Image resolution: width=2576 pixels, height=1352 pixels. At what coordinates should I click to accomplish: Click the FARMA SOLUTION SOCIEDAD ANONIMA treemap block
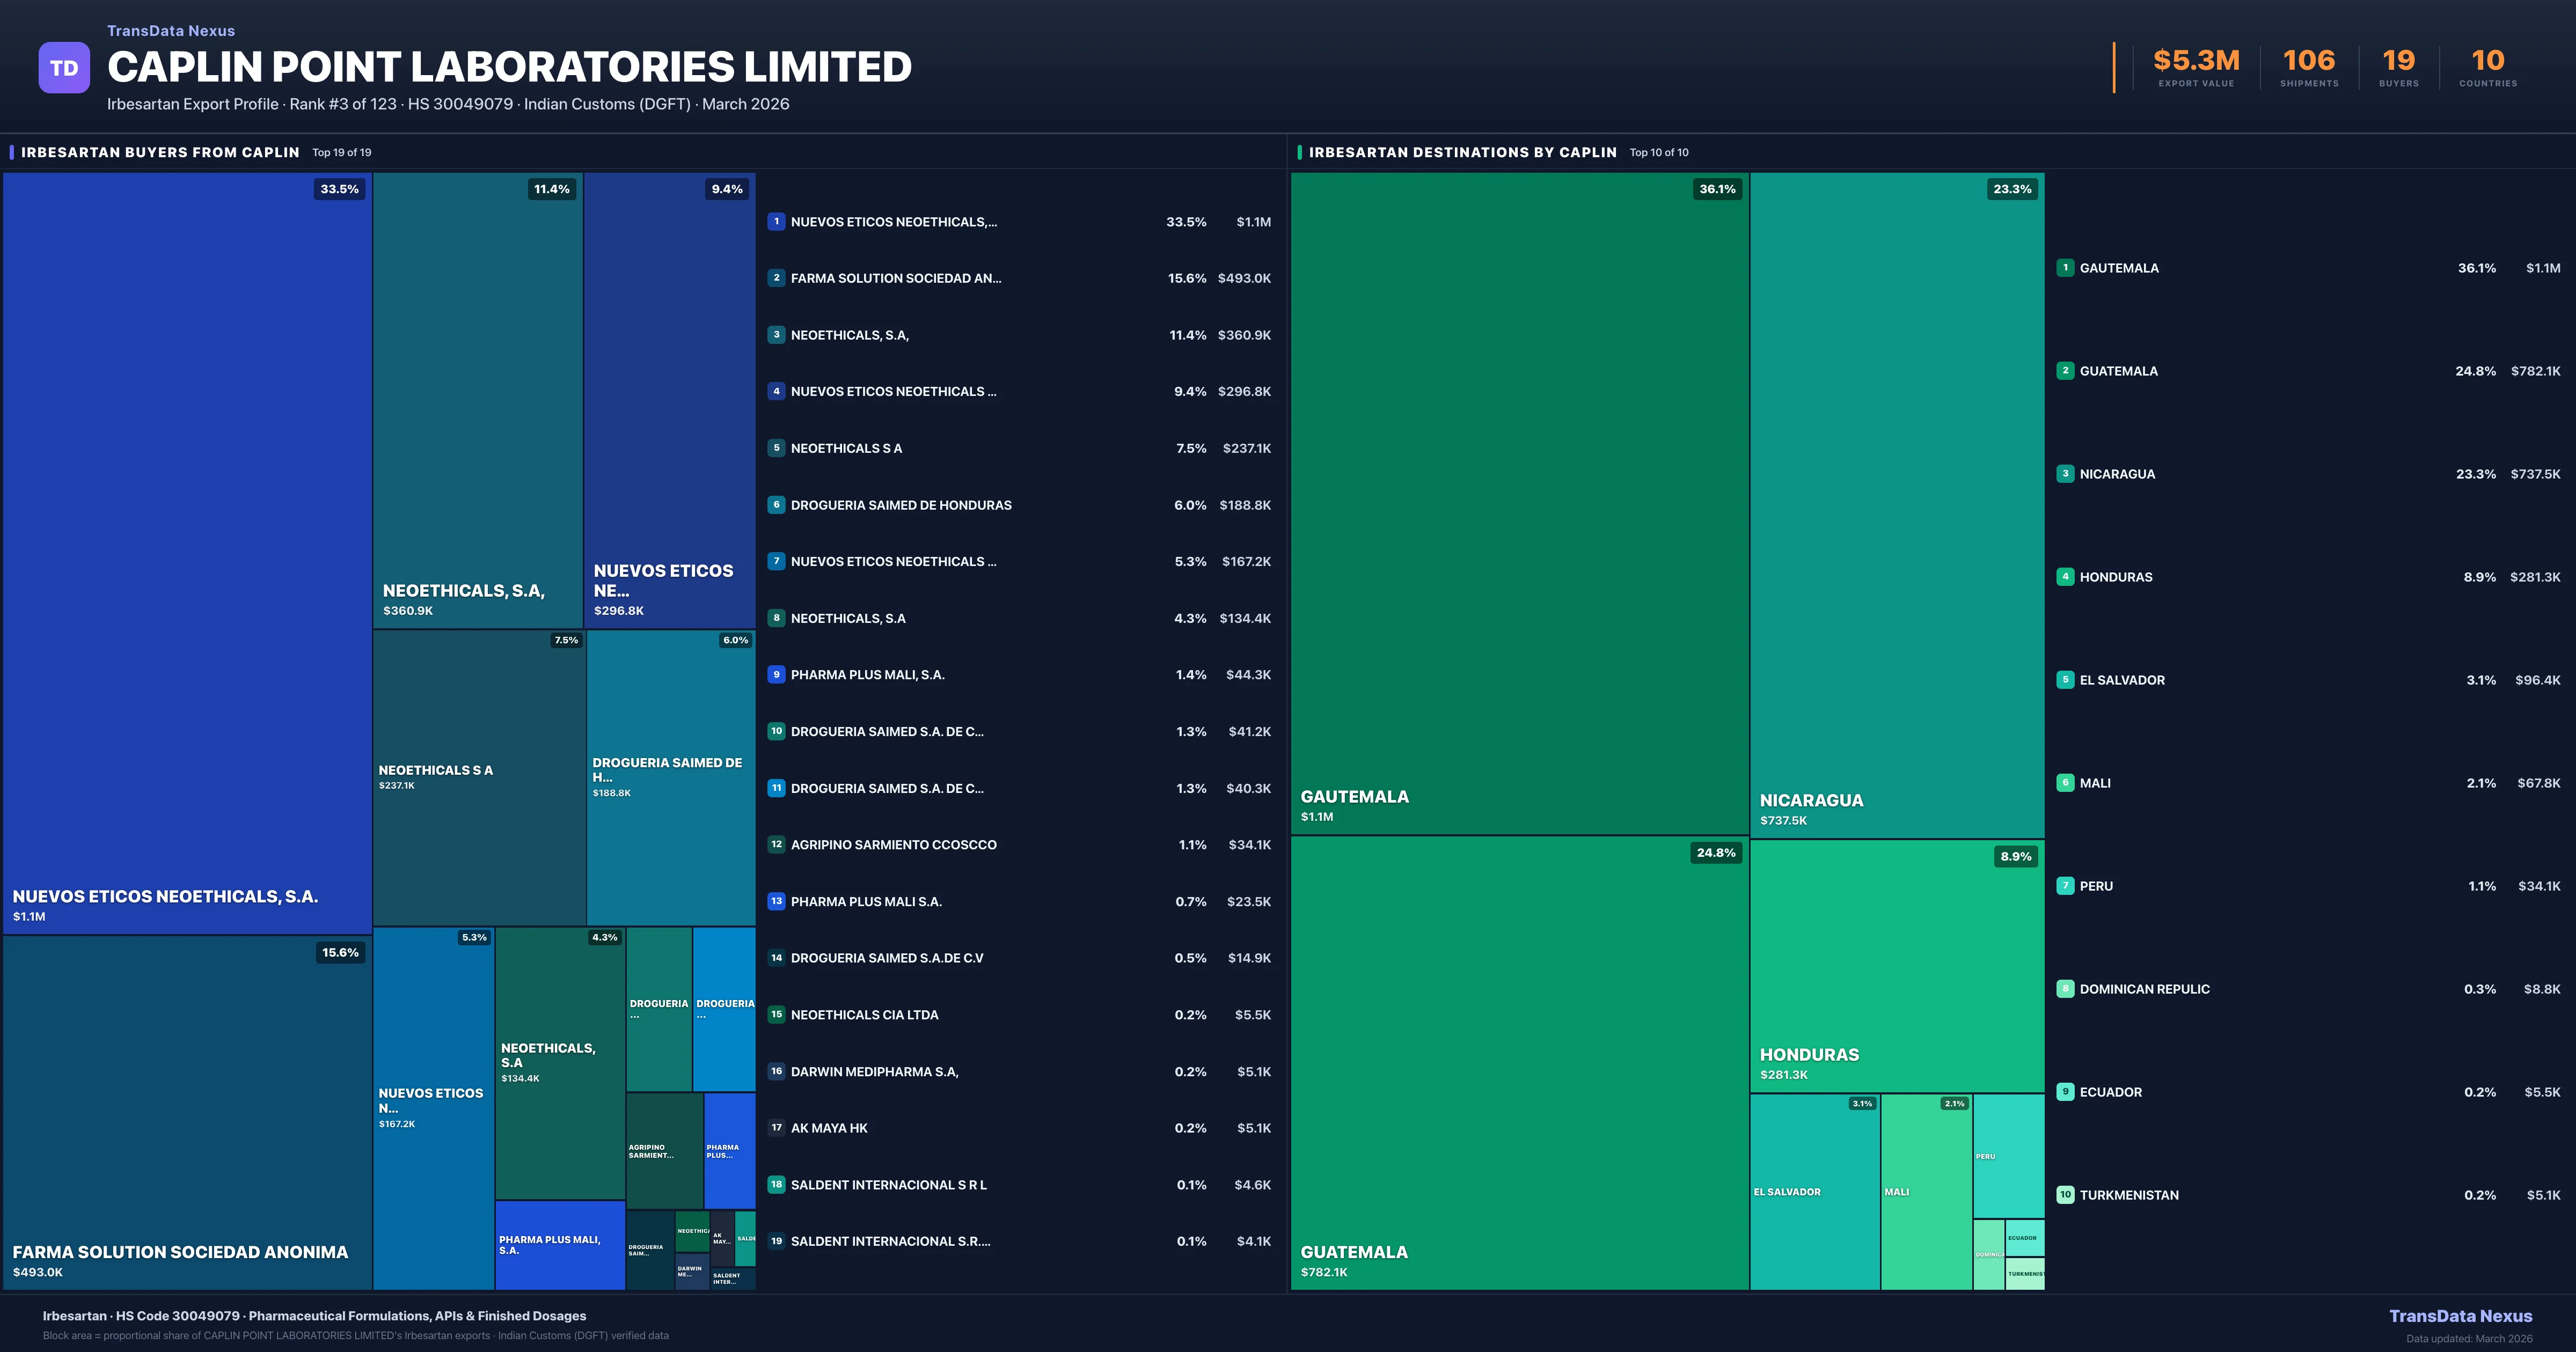[186, 1110]
